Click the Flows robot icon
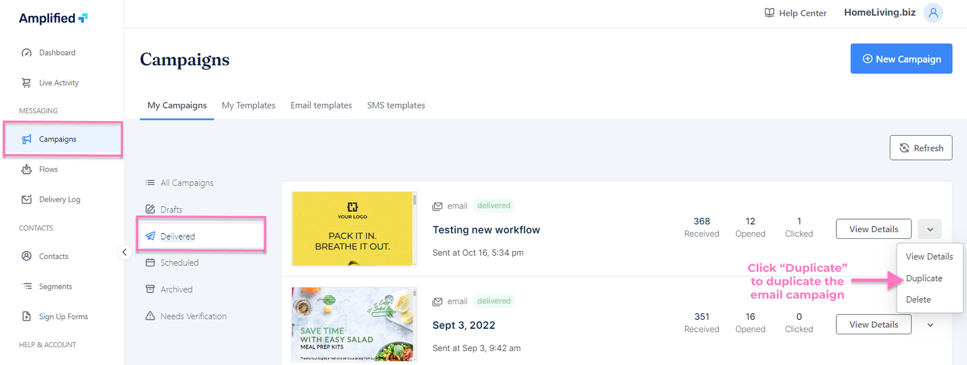Viewport: 967px width, 365px height. coord(27,170)
